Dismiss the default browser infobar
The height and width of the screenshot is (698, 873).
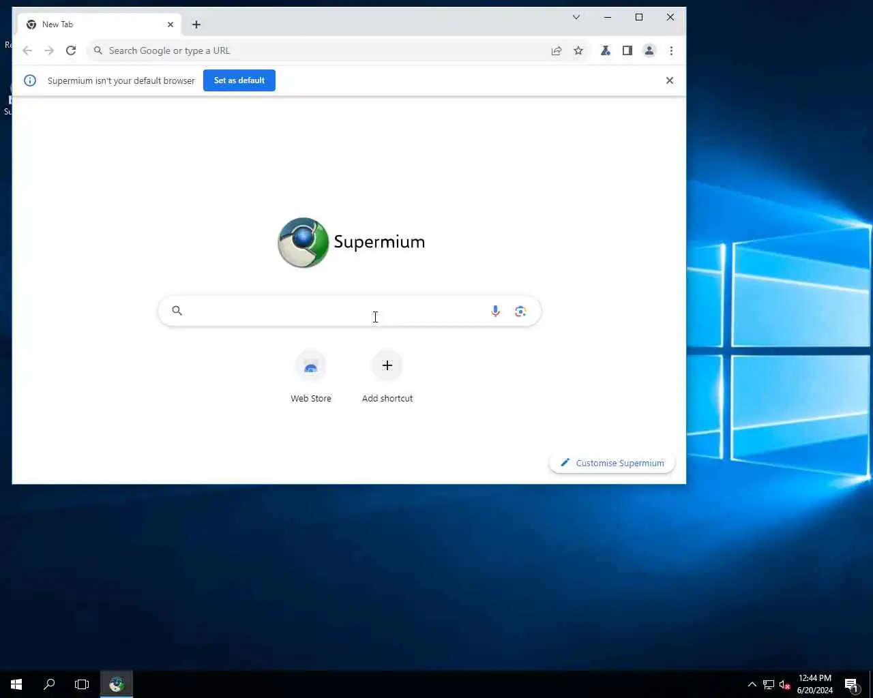[x=670, y=80]
